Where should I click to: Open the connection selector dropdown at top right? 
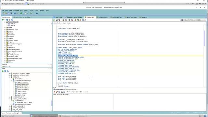(193, 20)
